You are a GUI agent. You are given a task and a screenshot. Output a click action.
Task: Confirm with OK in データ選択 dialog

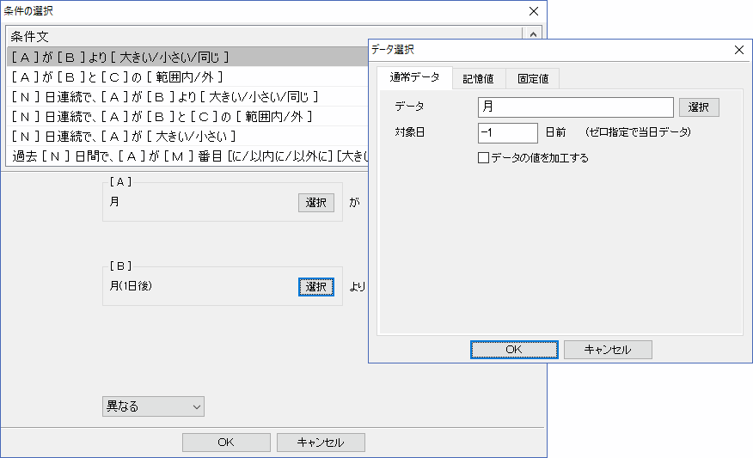514,350
